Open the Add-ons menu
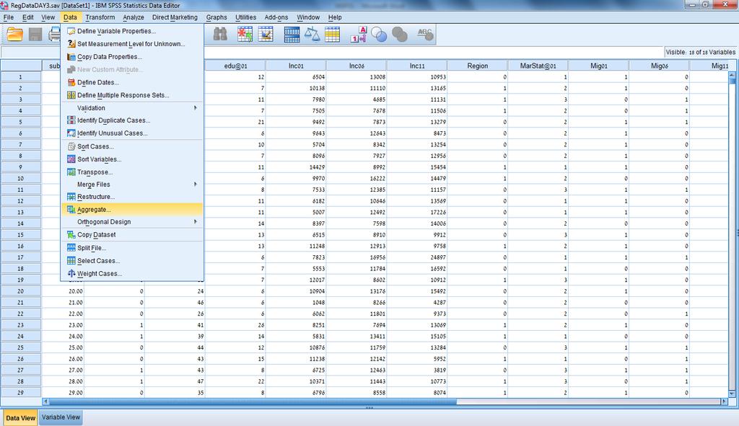 pos(276,17)
